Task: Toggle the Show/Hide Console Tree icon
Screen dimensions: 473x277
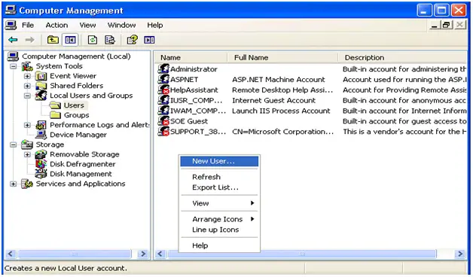Action: [70, 40]
